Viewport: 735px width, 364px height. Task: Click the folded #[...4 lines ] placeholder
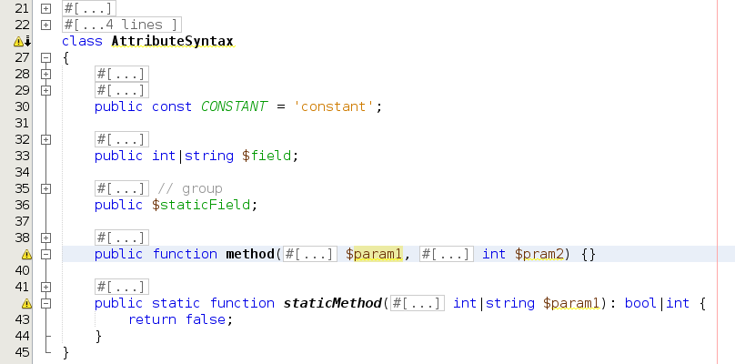tap(122, 25)
